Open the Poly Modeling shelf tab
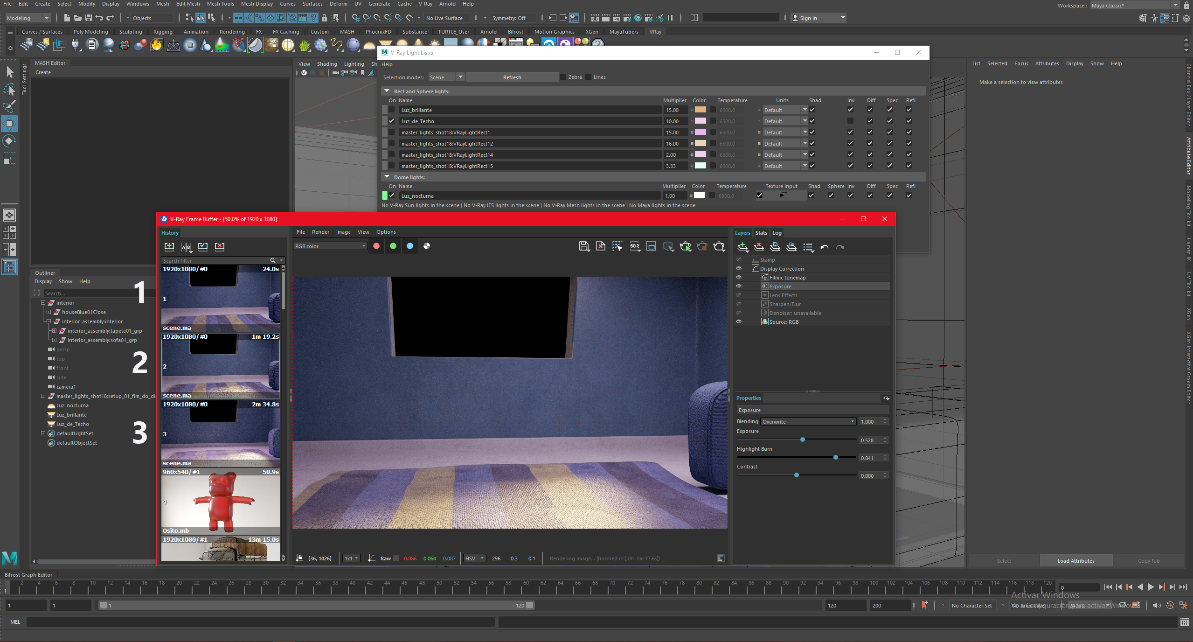 [x=90, y=32]
